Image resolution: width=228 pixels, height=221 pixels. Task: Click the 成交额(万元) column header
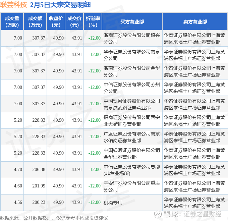35,21
